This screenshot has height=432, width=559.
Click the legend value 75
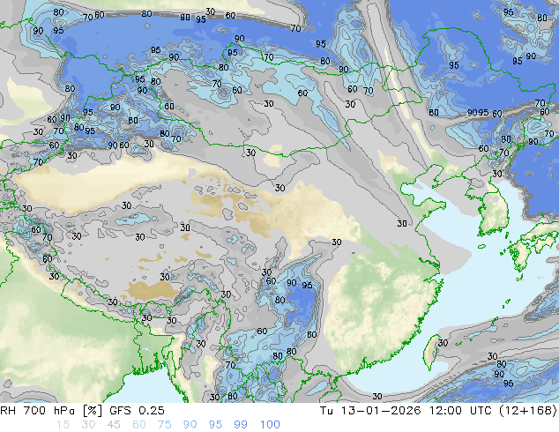click(x=164, y=425)
